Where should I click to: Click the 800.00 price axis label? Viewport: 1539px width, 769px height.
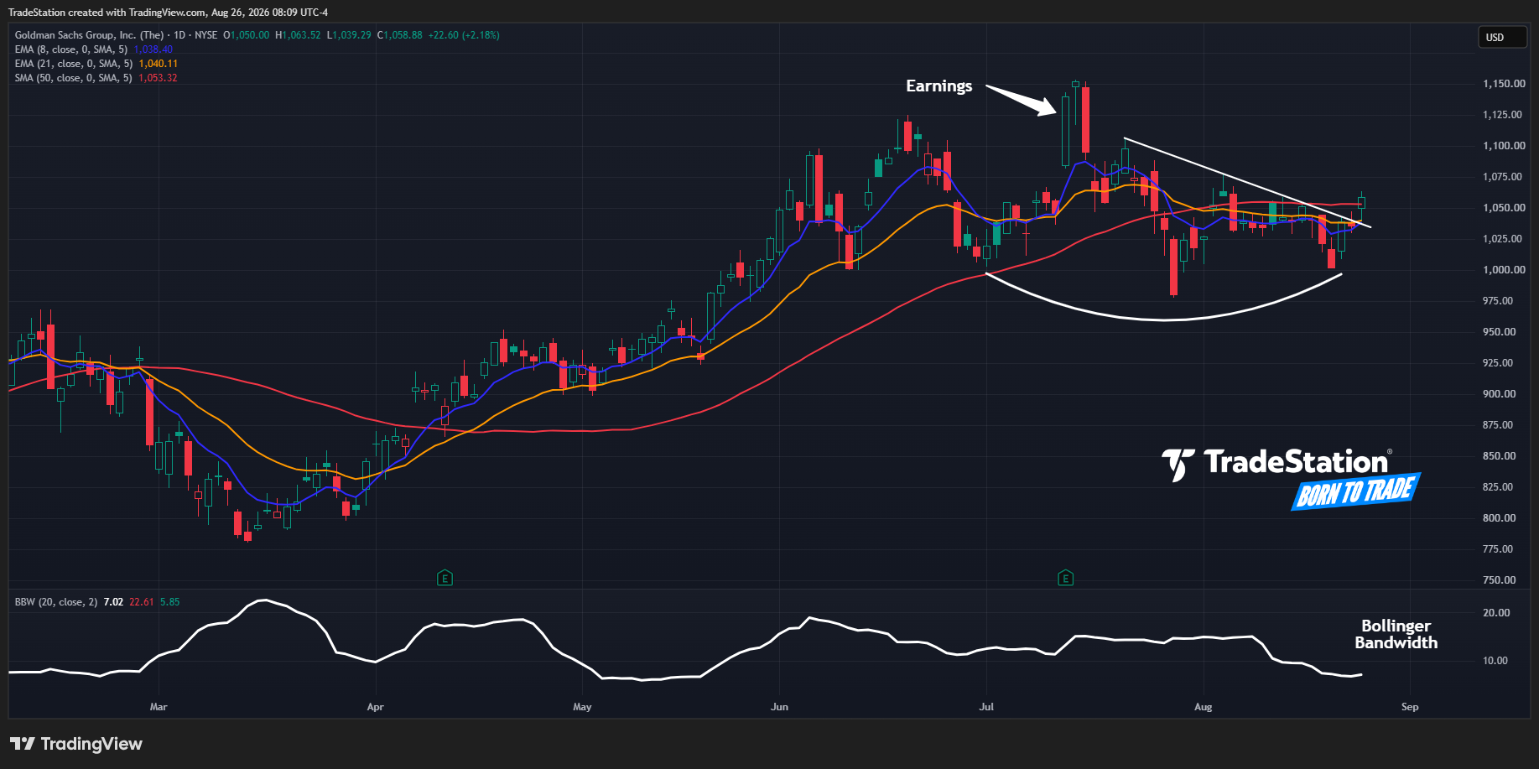coord(1499,518)
